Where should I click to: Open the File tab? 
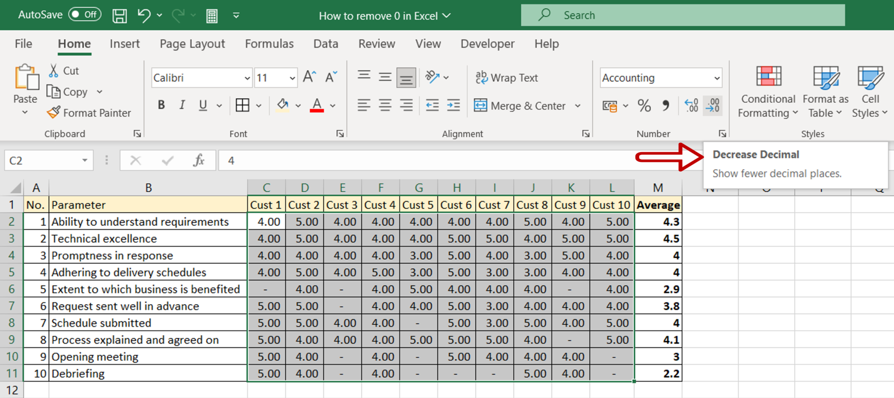[24, 44]
